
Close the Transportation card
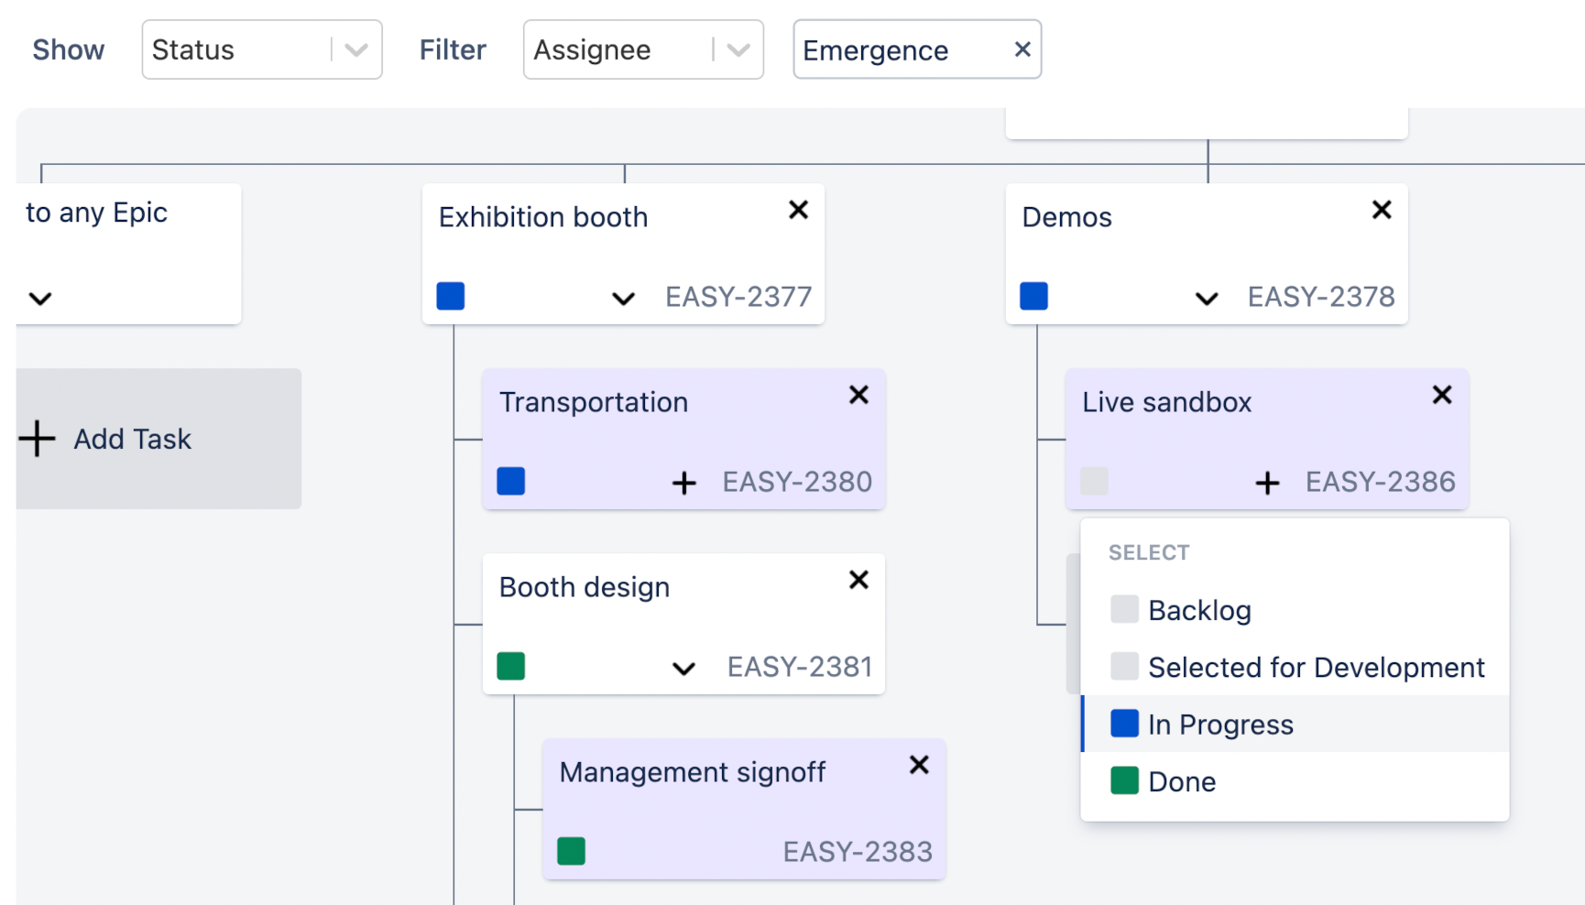click(x=858, y=395)
